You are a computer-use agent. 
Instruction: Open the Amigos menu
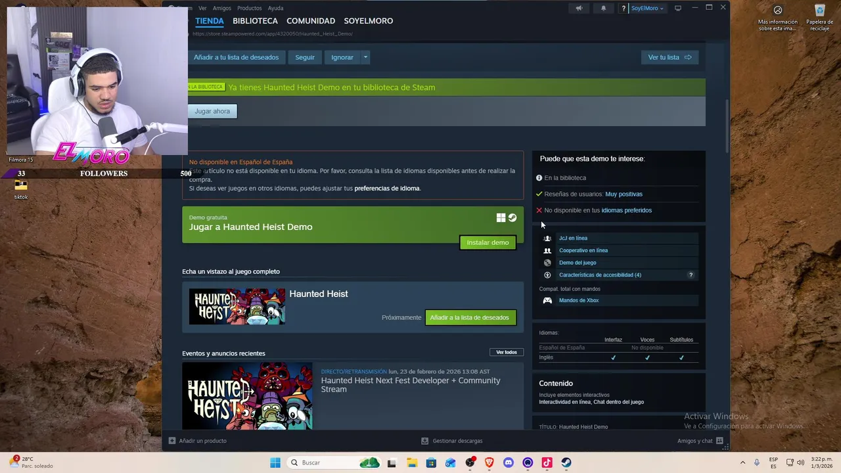tap(221, 8)
